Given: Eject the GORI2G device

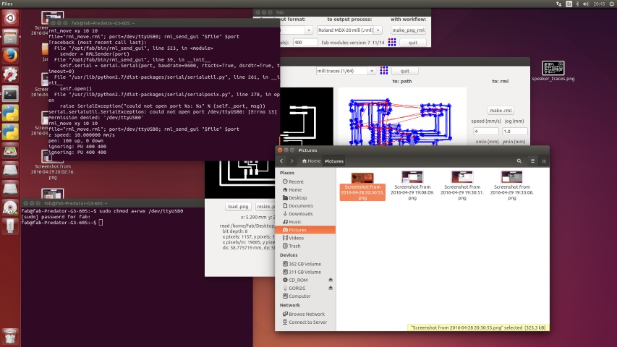Looking at the screenshot, I should click(331, 288).
